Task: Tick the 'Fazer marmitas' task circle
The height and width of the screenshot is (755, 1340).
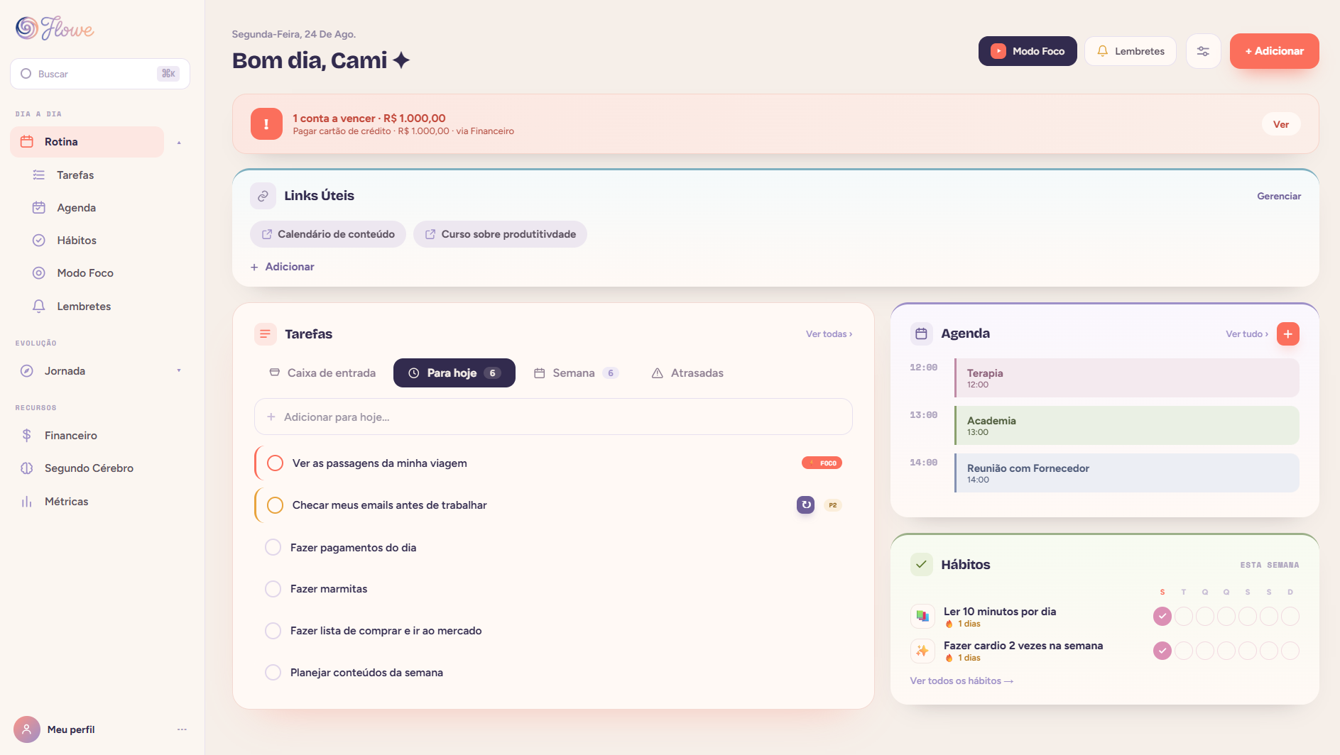Action: [273, 589]
